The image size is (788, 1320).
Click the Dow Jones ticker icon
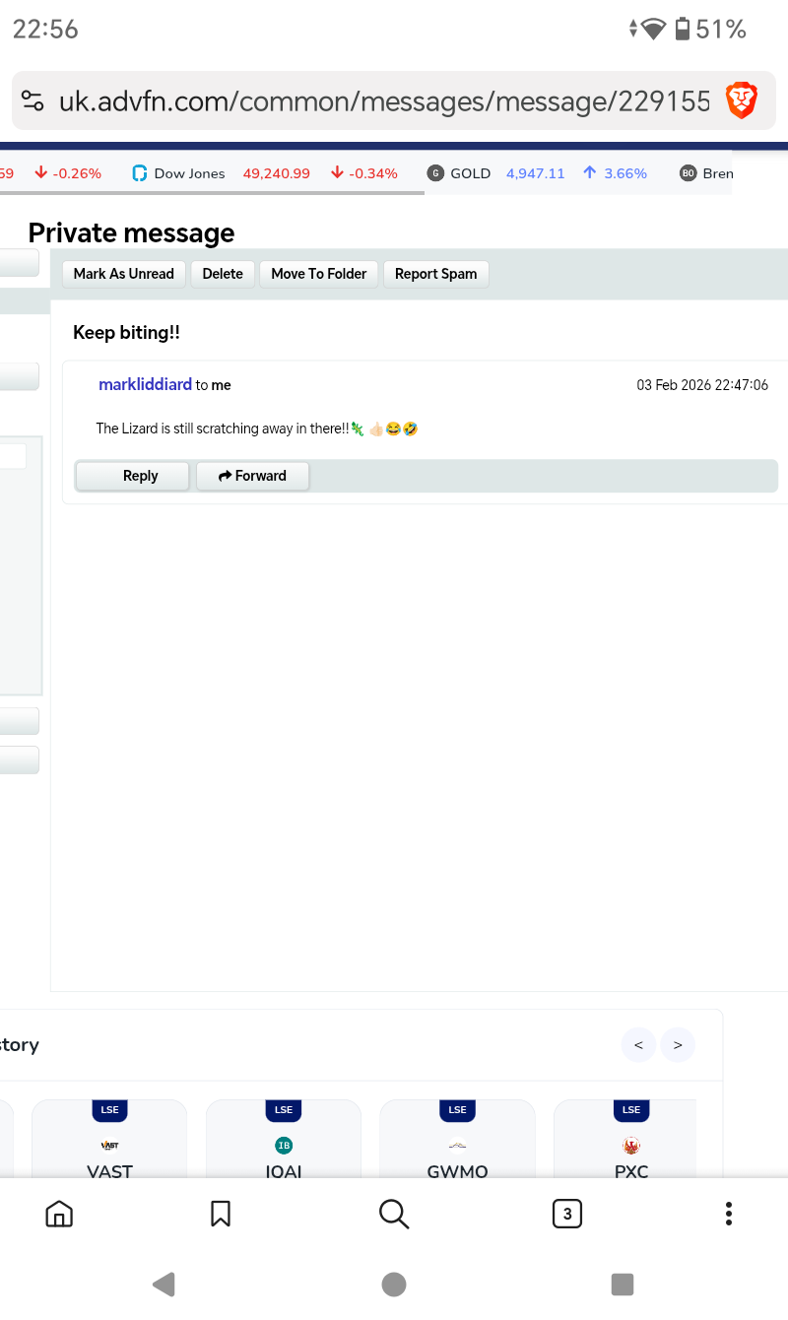pos(139,173)
